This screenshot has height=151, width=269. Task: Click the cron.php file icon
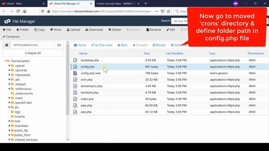coord(75,80)
